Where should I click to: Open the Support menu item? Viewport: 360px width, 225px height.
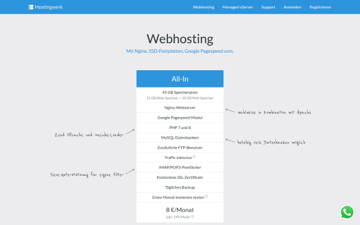click(x=268, y=7)
